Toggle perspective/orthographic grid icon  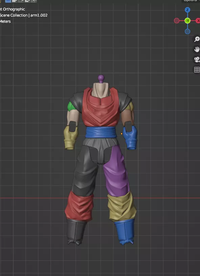[x=197, y=70]
